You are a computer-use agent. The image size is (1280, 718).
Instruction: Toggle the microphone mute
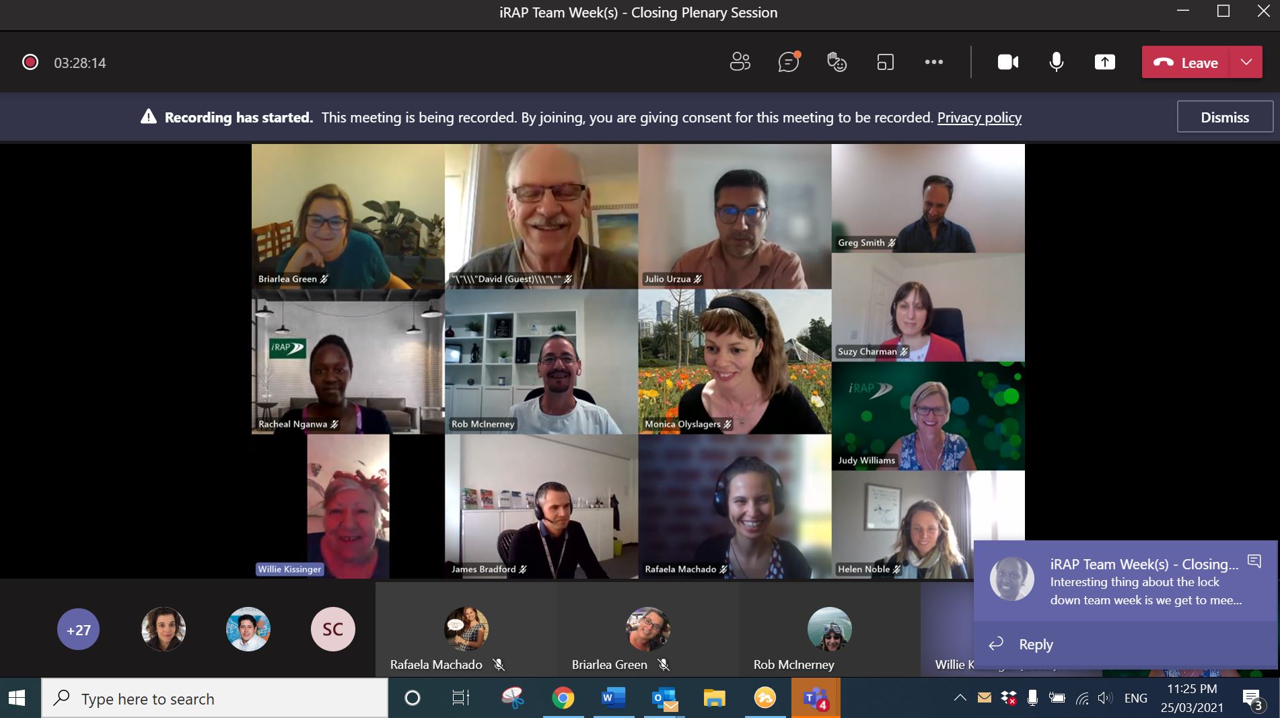coord(1057,62)
